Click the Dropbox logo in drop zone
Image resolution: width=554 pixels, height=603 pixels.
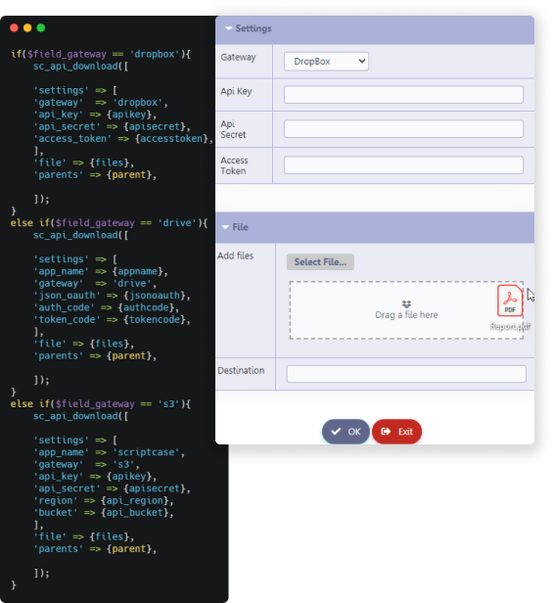(x=406, y=304)
